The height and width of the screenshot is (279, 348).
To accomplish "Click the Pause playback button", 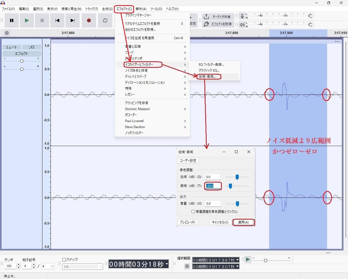I will tap(12, 20).
